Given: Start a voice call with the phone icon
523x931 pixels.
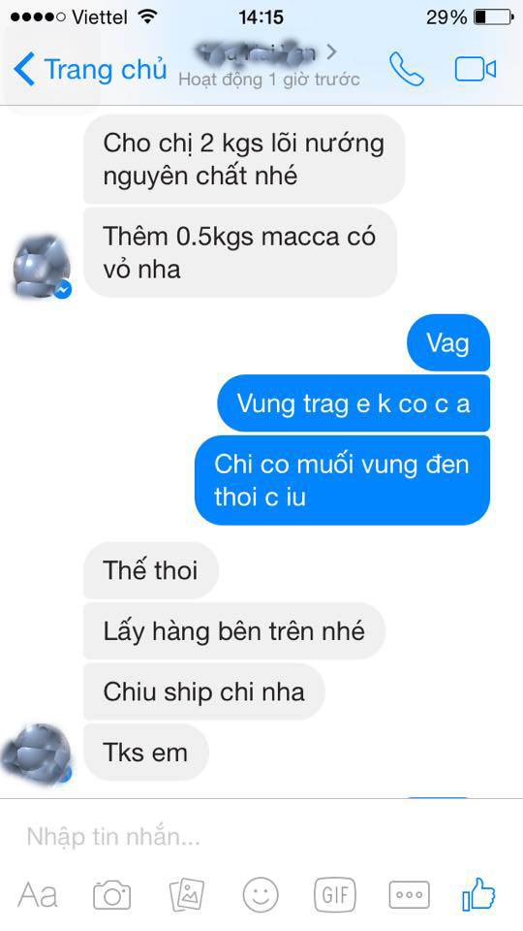Looking at the screenshot, I should click(406, 70).
